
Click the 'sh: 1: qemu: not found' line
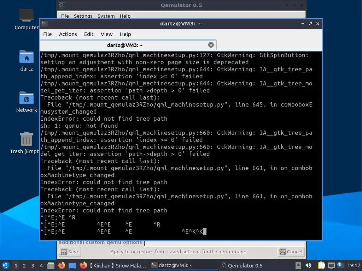point(79,126)
